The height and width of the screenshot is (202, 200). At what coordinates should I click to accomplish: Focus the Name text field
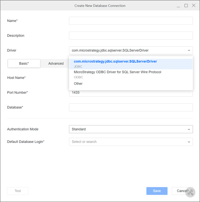coord(131,21)
